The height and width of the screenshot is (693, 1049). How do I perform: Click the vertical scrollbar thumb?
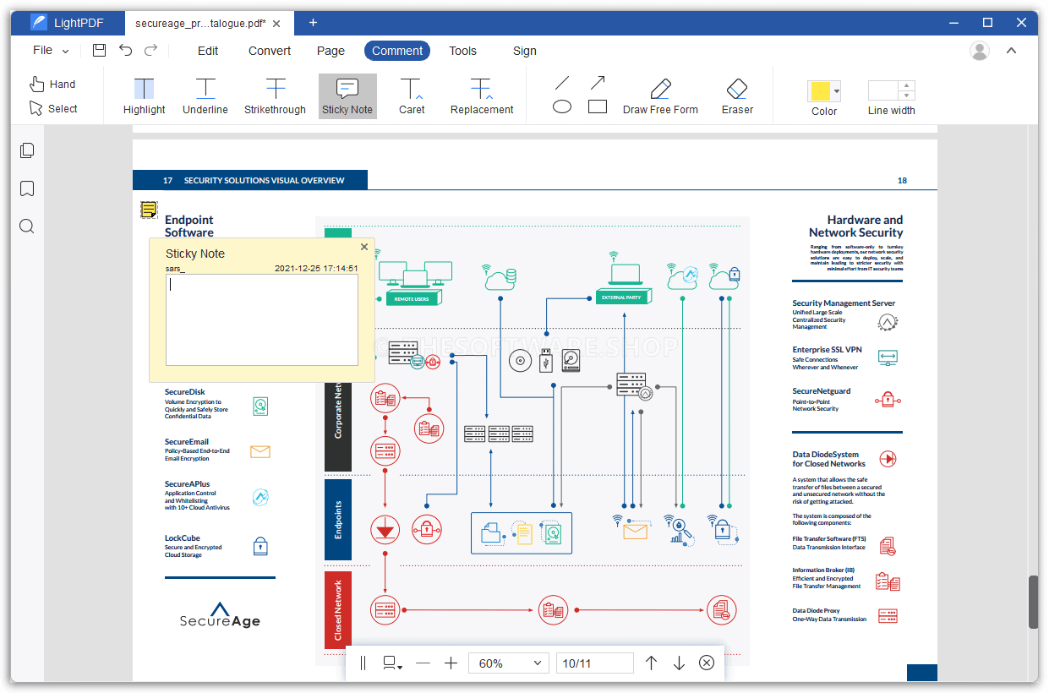1033,602
